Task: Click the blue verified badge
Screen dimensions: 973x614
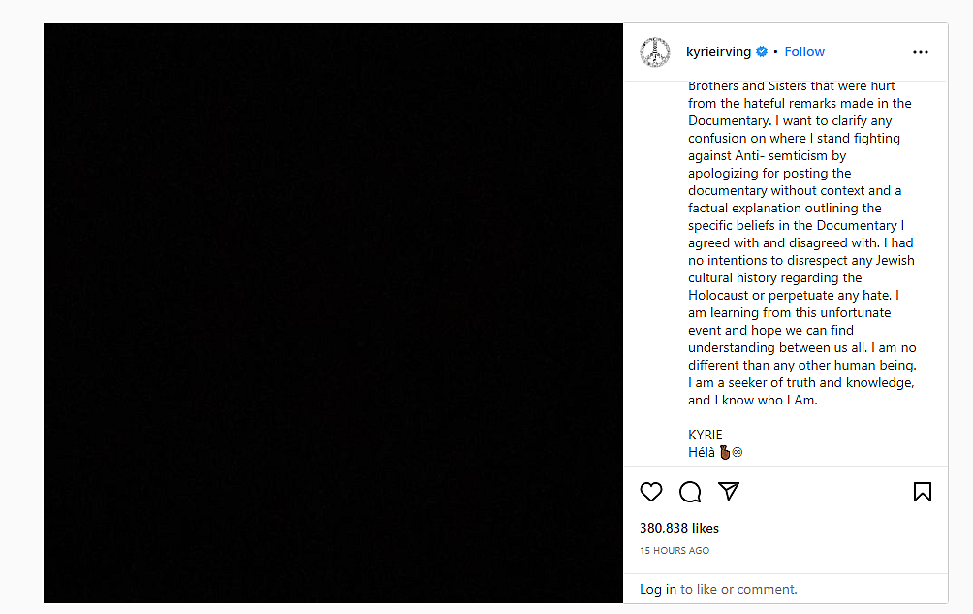Action: (762, 52)
